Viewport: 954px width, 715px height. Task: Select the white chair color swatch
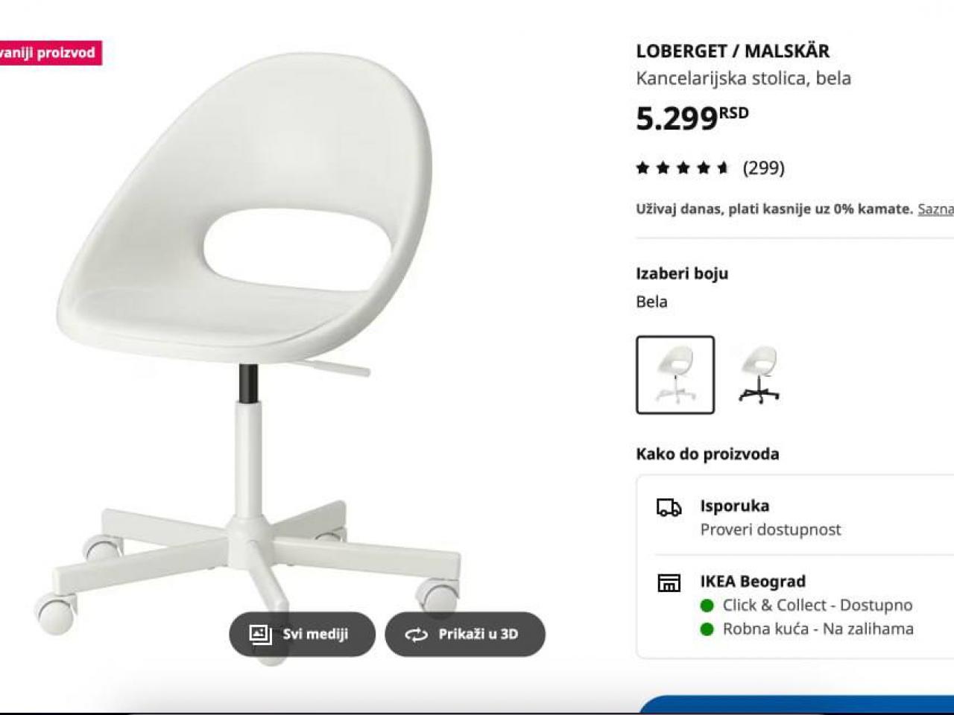click(x=675, y=375)
